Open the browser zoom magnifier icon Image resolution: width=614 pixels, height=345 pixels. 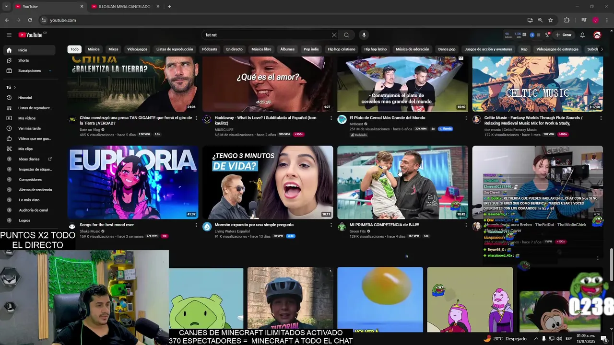(540, 20)
